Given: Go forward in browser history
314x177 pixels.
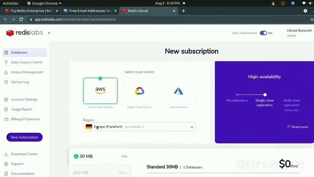Looking at the screenshot, I should point(13,20).
